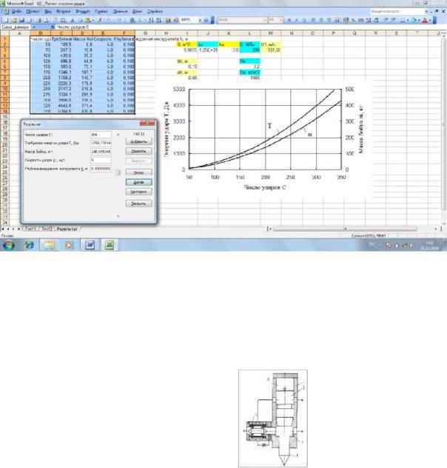The width and height of the screenshot is (447, 468).
Task: Expand the fill color dropdown arrow
Action: 419,20
